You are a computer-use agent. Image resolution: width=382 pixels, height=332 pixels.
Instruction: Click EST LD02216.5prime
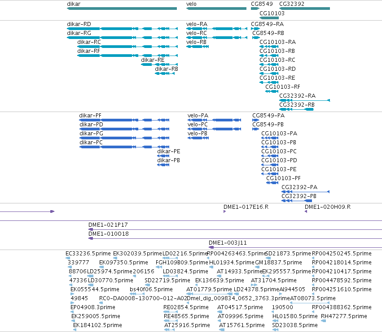click(x=170, y=258)
